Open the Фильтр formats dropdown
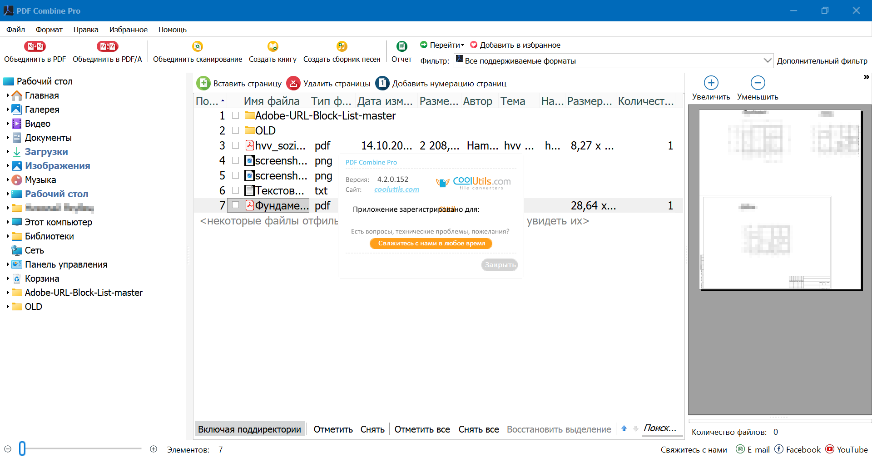872x458 pixels. click(x=767, y=60)
